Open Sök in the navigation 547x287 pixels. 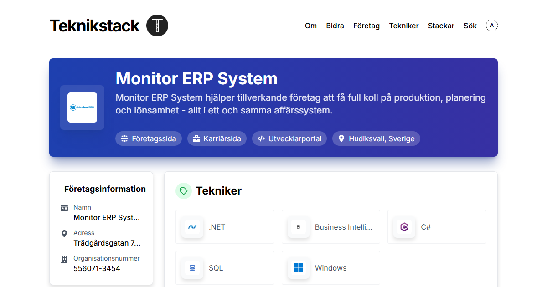click(x=470, y=26)
